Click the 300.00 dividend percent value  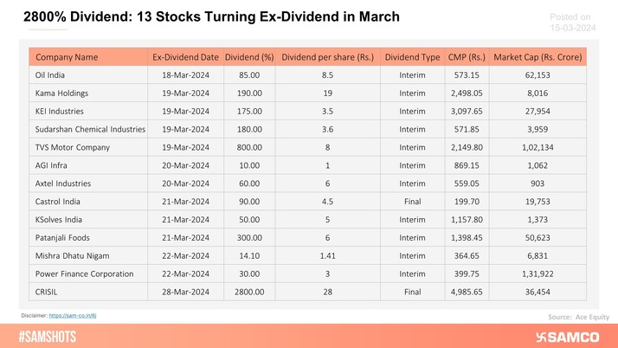click(x=249, y=238)
